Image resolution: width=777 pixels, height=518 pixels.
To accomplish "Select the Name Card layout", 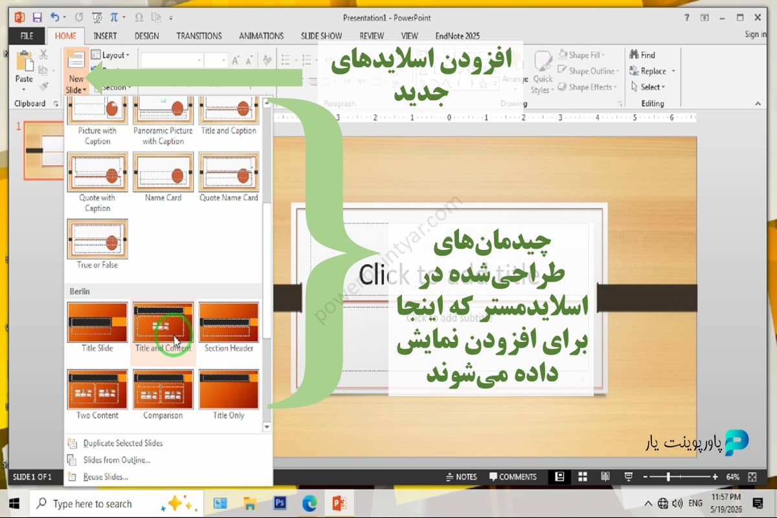I will 163,177.
